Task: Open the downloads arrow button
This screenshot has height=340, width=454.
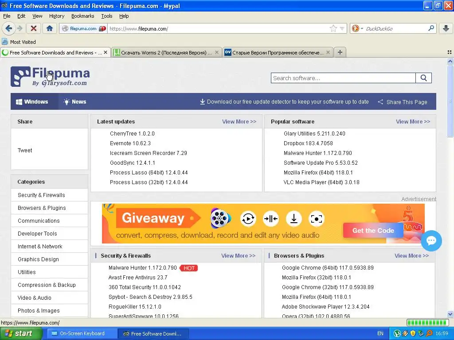Action: tap(446, 28)
